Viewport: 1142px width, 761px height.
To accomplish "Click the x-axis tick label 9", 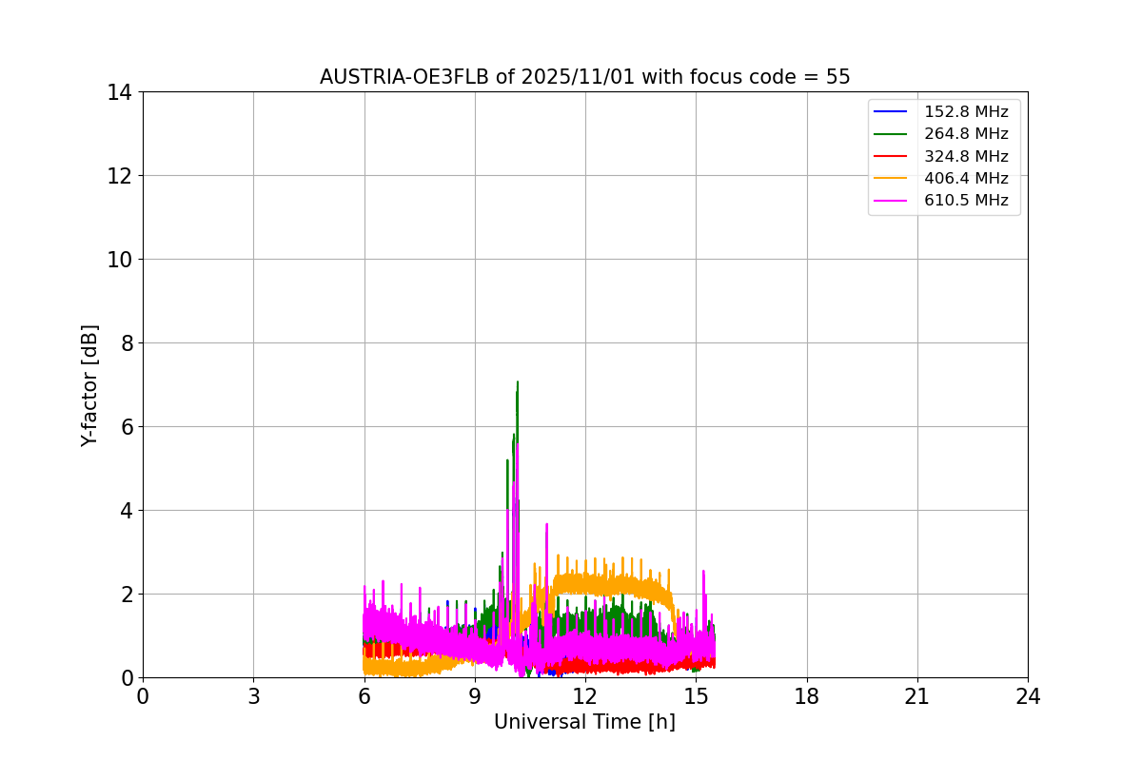I will (x=474, y=696).
